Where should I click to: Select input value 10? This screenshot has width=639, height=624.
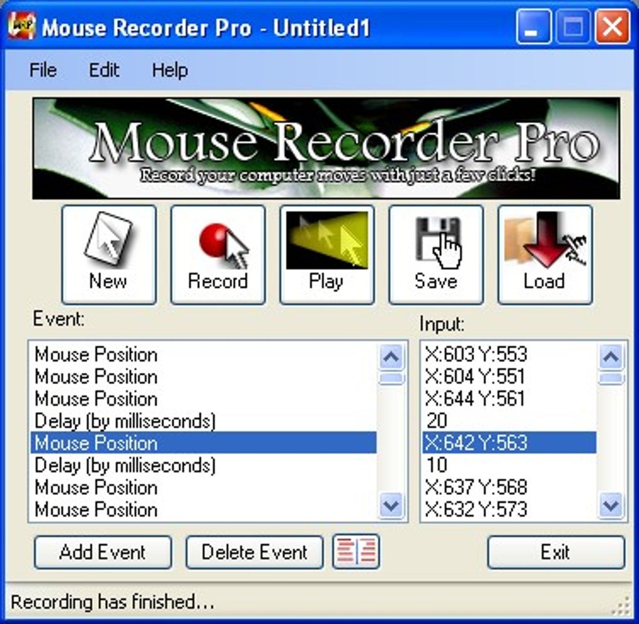point(509,465)
